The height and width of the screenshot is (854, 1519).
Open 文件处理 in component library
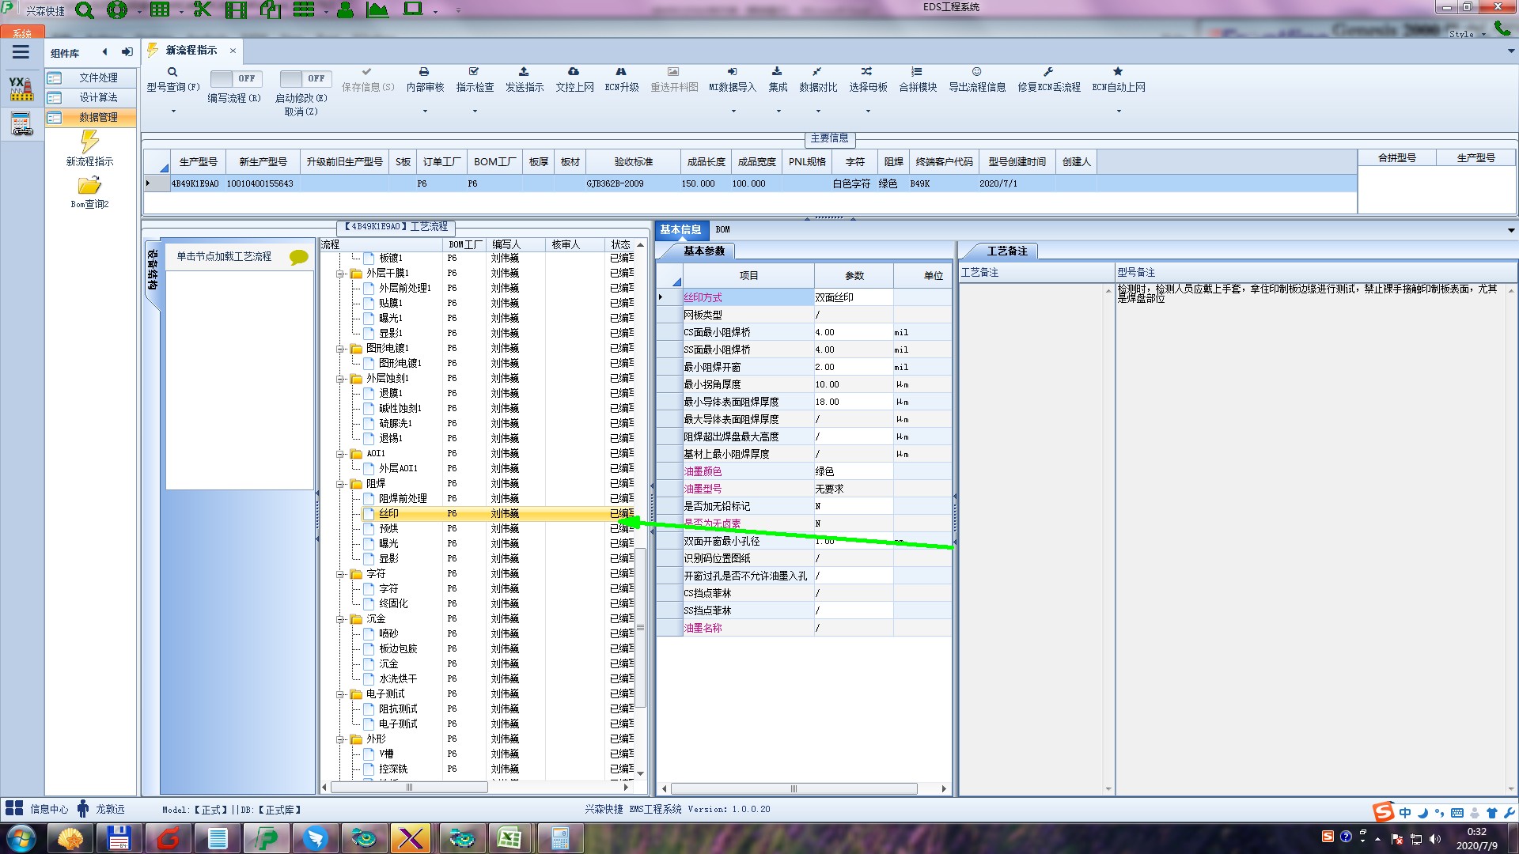(x=98, y=77)
